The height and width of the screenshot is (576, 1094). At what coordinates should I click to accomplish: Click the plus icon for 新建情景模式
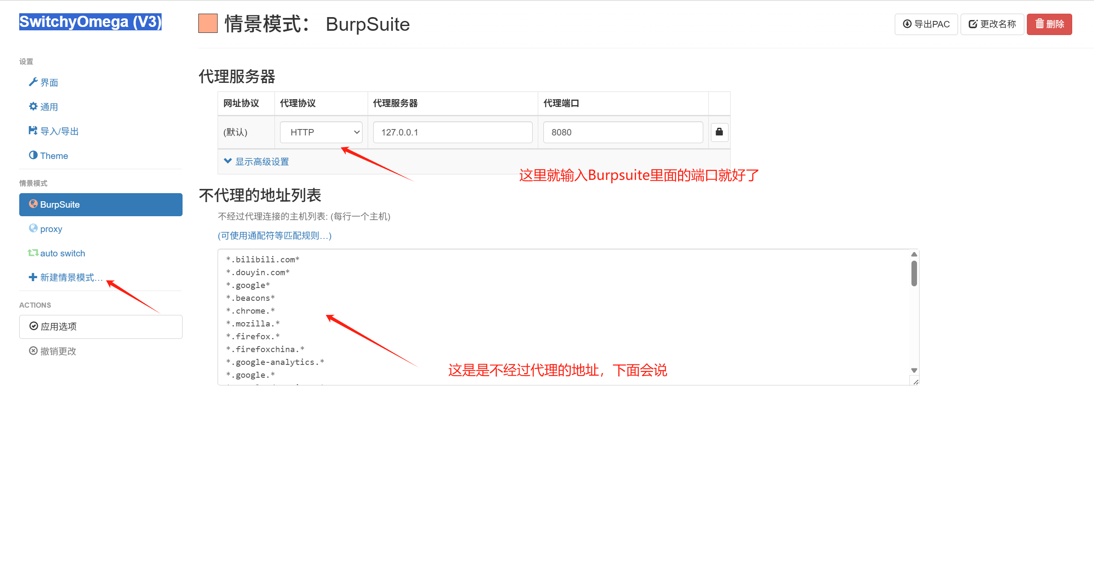[33, 277]
